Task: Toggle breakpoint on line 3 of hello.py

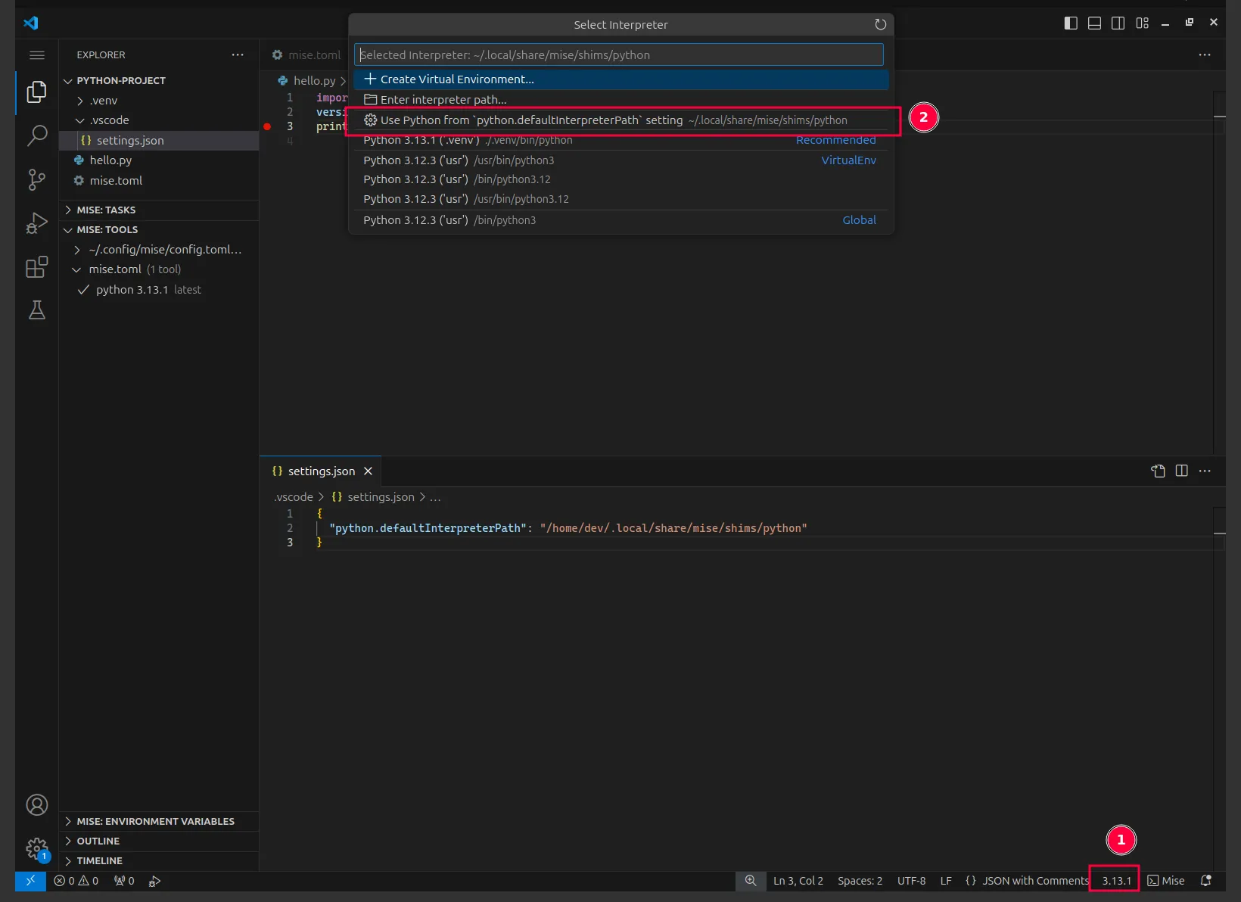Action: tap(267, 126)
